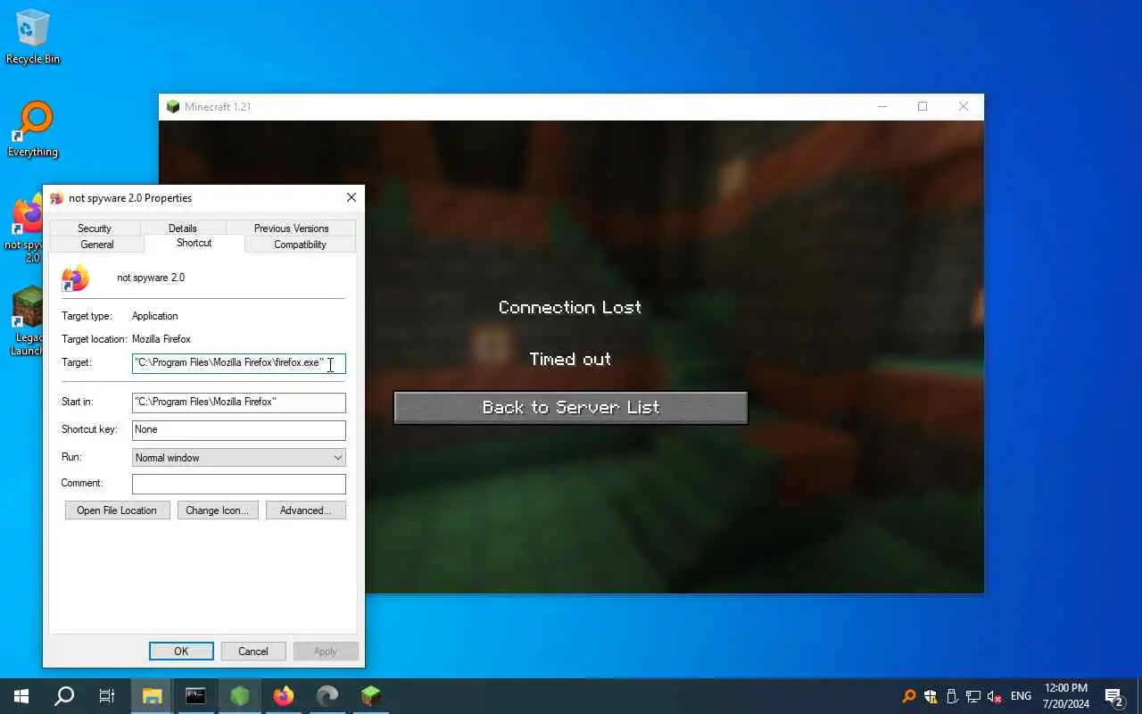Viewport: 1142px width, 714px height.
Task: Open the network status tray icon
Action: click(x=973, y=696)
